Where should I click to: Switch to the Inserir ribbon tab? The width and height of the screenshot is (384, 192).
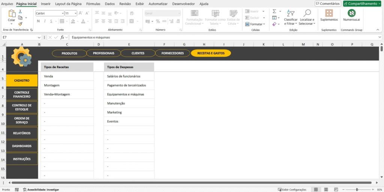click(x=45, y=4)
